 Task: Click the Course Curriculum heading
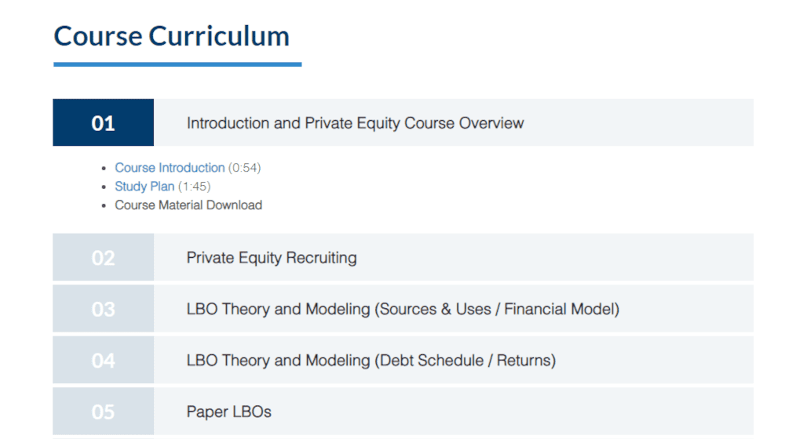(x=172, y=36)
